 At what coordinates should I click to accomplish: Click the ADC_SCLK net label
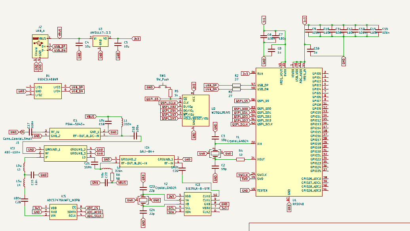(94, 216)
